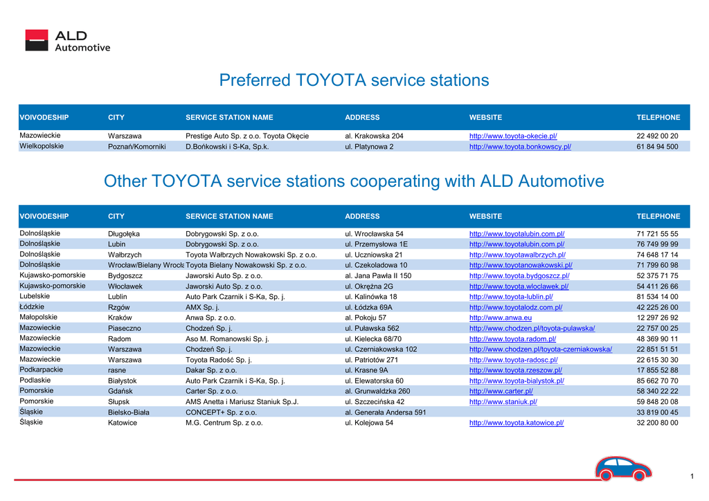Follow the toyota.rzeszow.pl link
This screenshot has height=501, width=709.
coord(516,370)
